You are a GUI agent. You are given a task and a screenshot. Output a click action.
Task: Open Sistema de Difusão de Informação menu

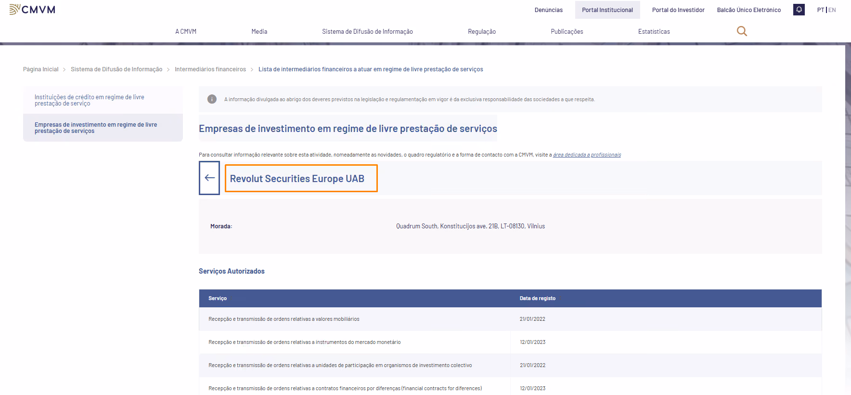(x=367, y=32)
